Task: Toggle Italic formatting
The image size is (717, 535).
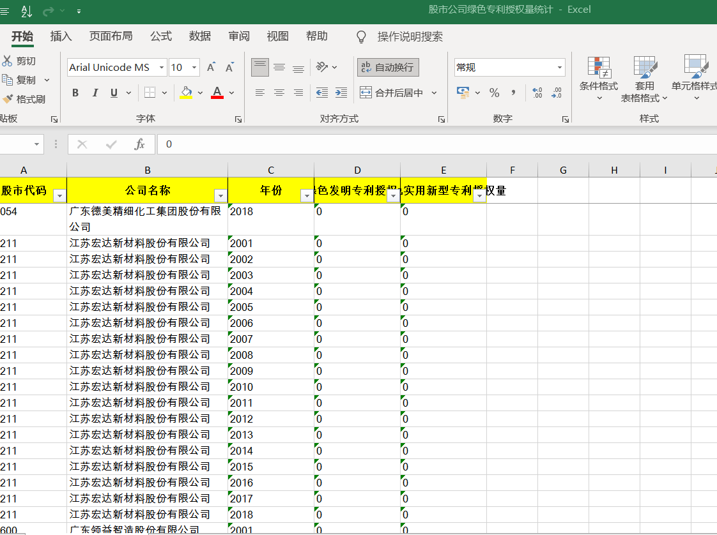Action: coord(95,93)
